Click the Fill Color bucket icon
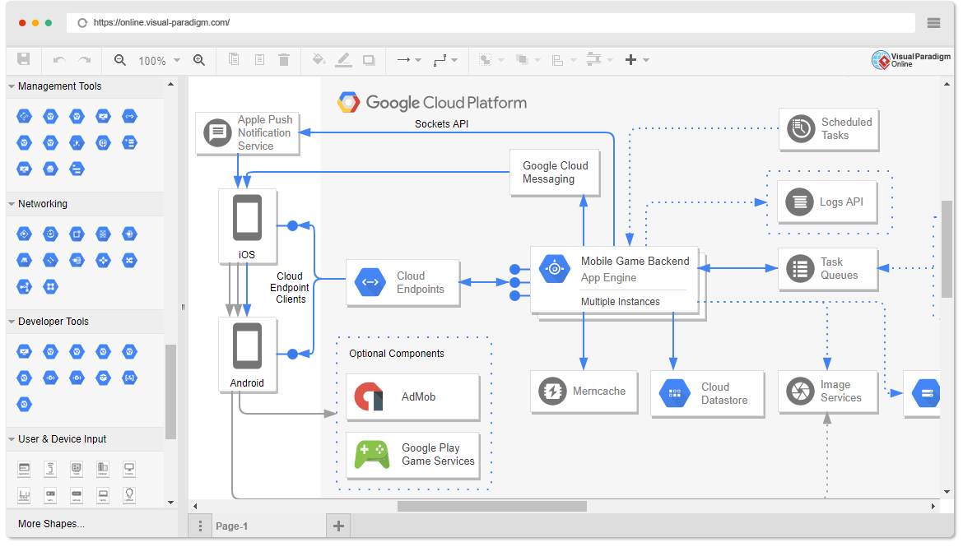This screenshot has height=547, width=963. tap(319, 59)
